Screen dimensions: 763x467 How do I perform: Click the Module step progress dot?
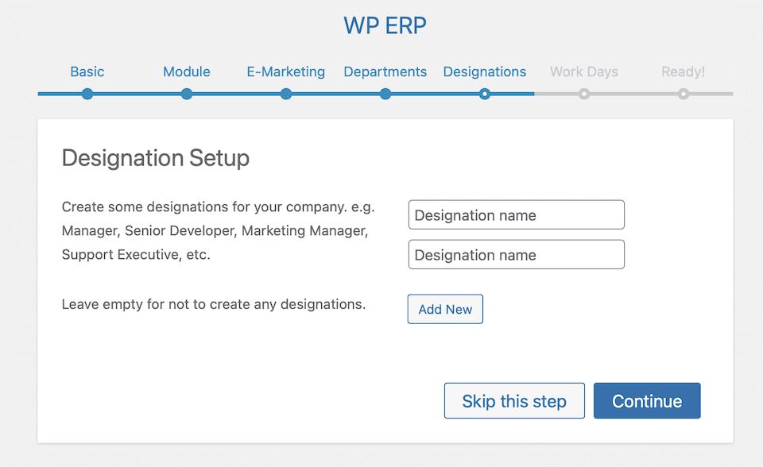coord(186,94)
